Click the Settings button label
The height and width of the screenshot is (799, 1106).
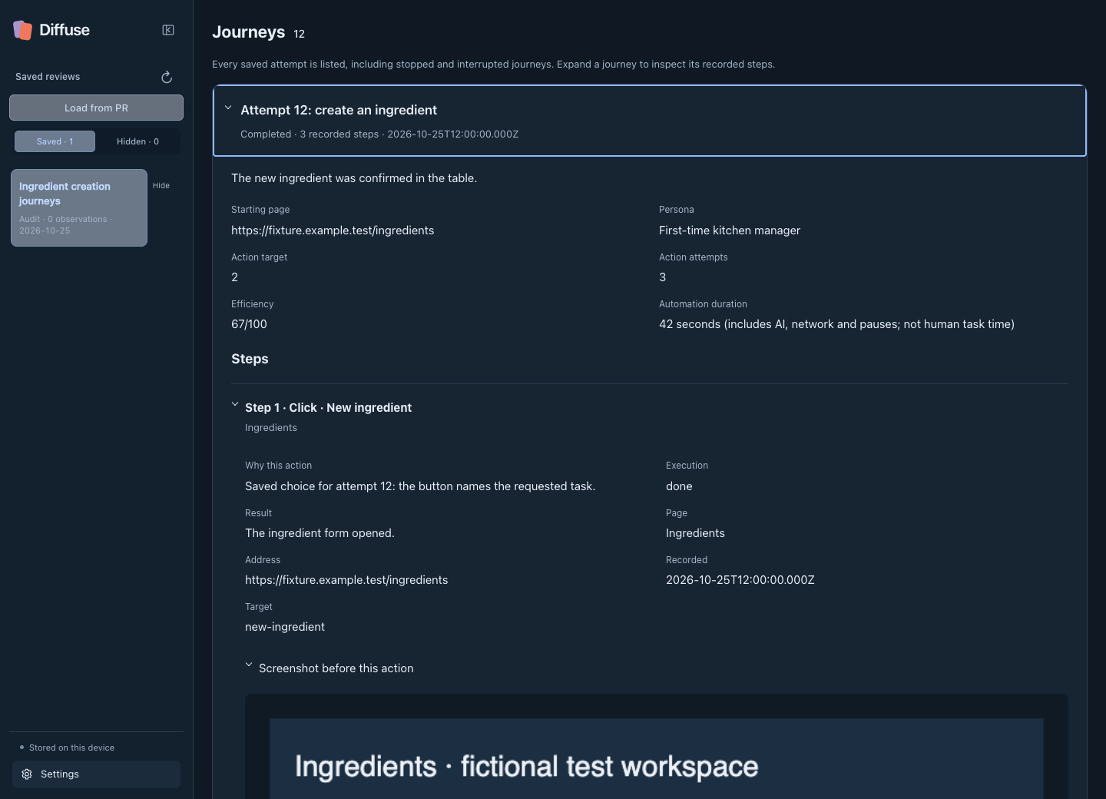tap(60, 774)
